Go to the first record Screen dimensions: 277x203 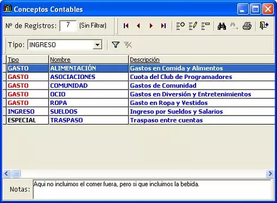pos(126,26)
